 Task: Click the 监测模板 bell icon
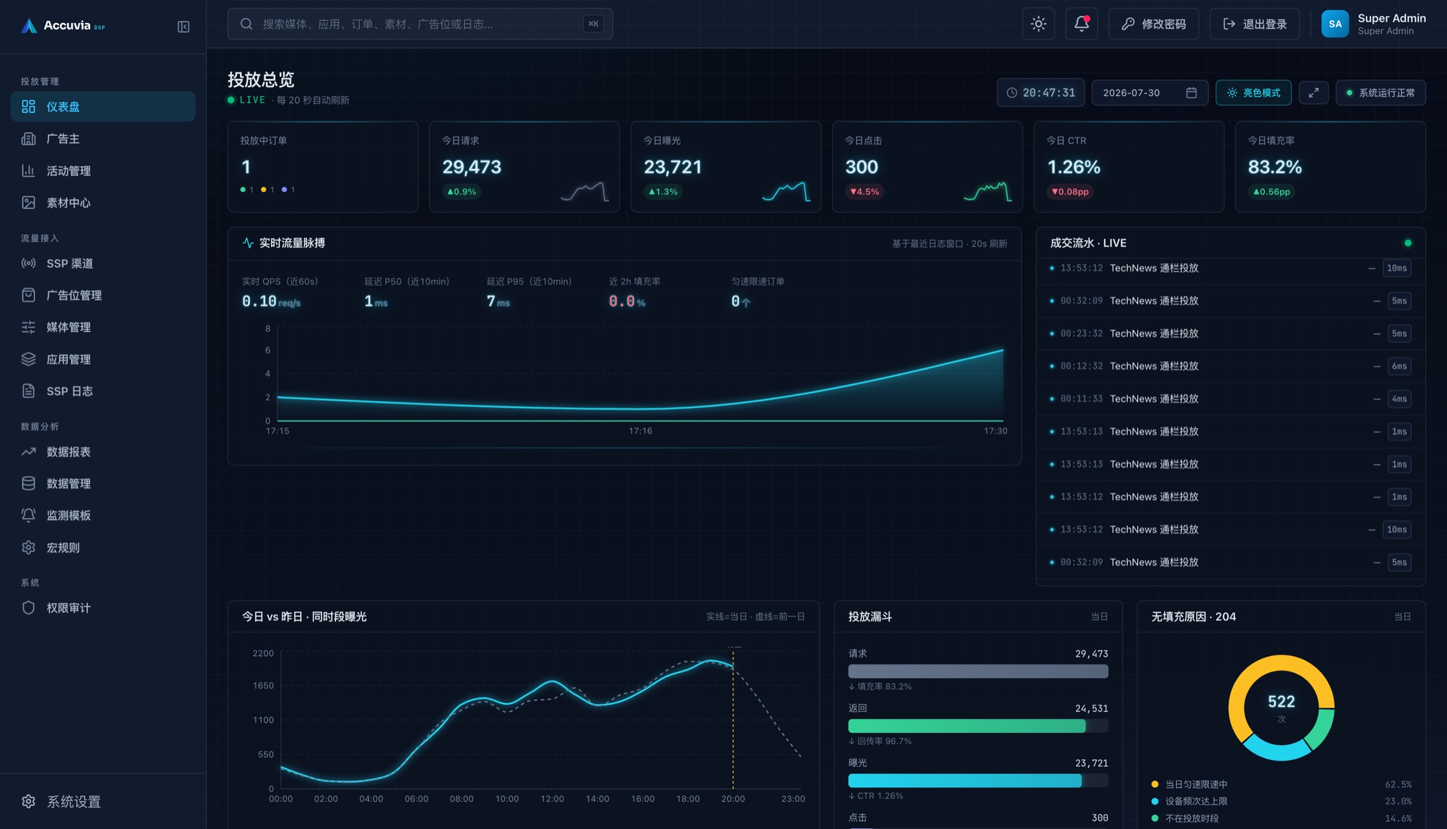click(28, 515)
